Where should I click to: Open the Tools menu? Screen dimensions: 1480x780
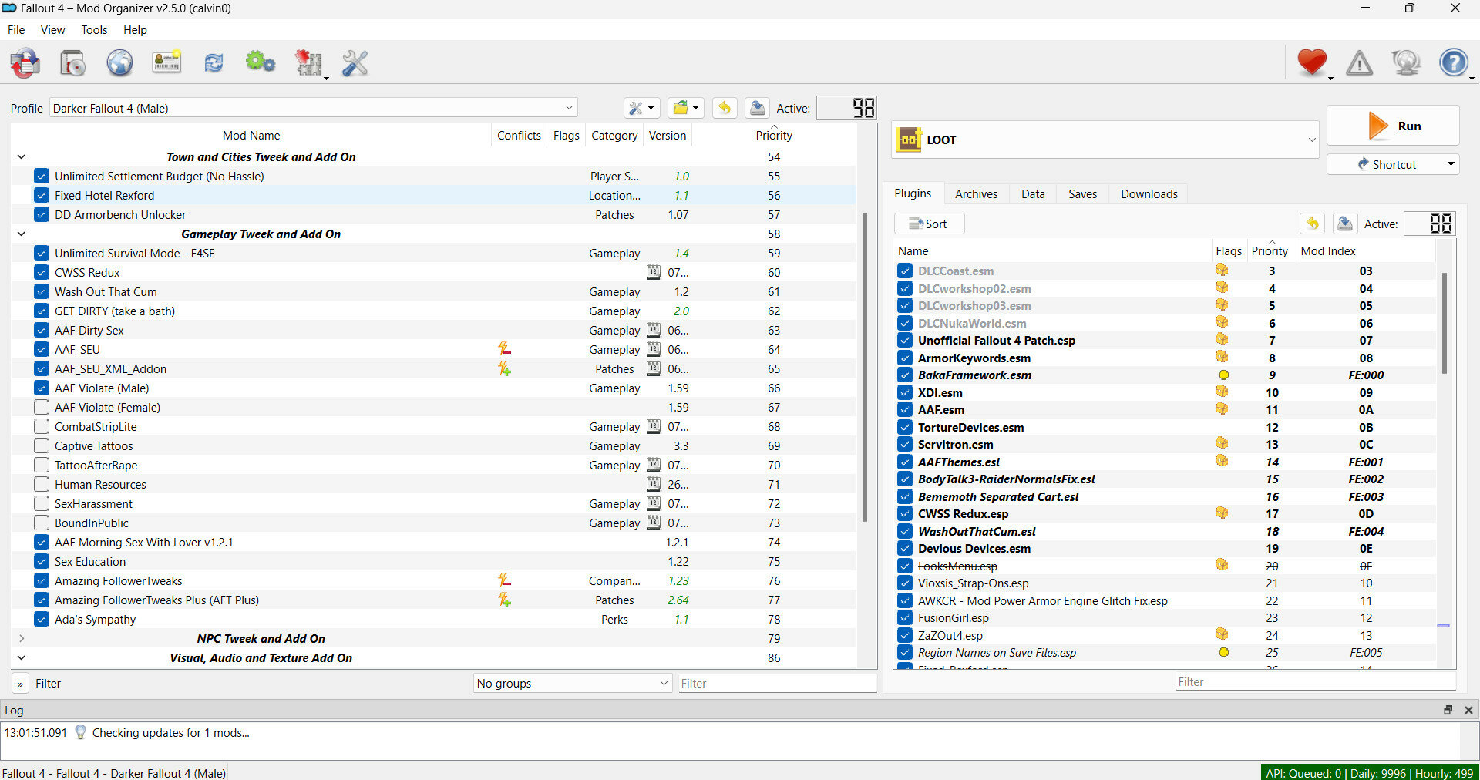click(94, 30)
